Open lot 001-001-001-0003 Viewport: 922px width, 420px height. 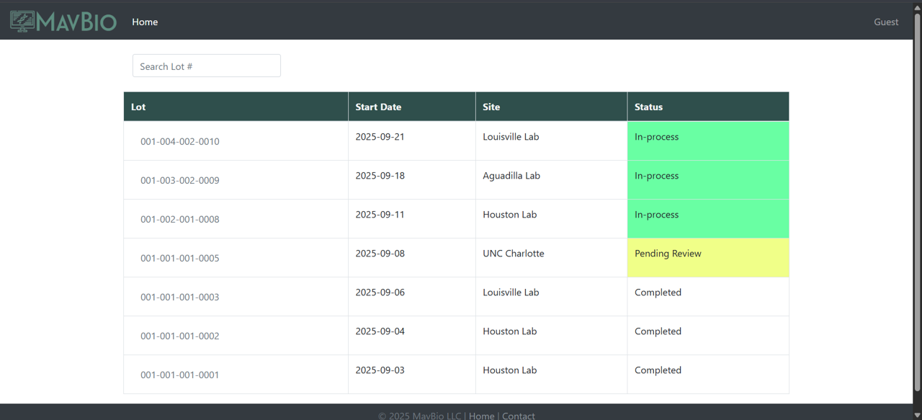179,297
